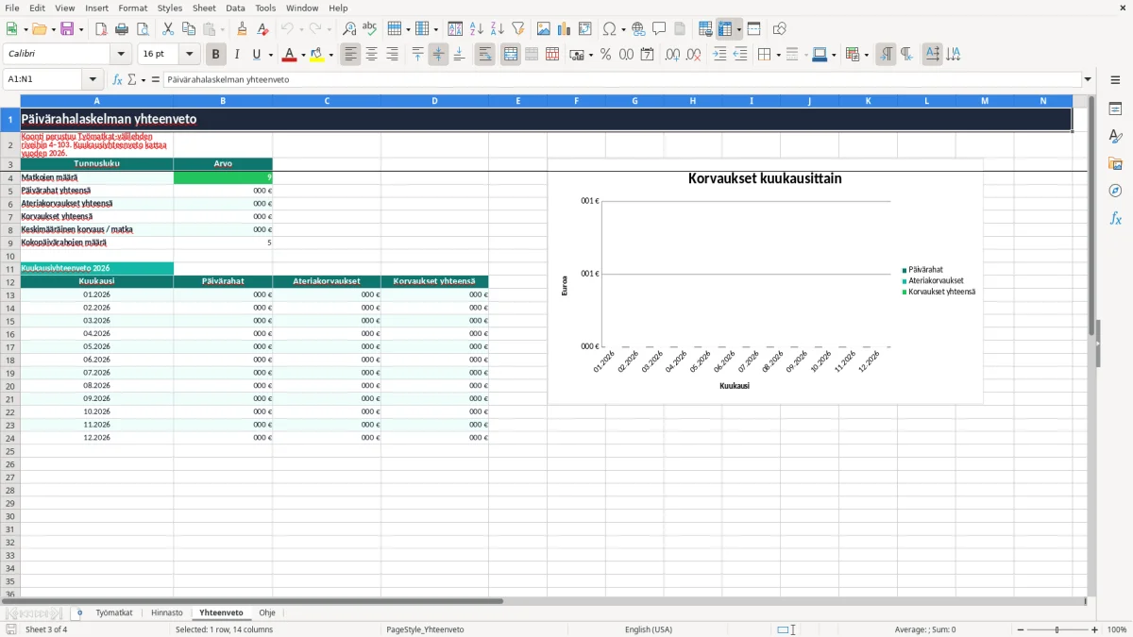Insert a chart from the toolbar
This screenshot has width=1133, height=637.
565,29
